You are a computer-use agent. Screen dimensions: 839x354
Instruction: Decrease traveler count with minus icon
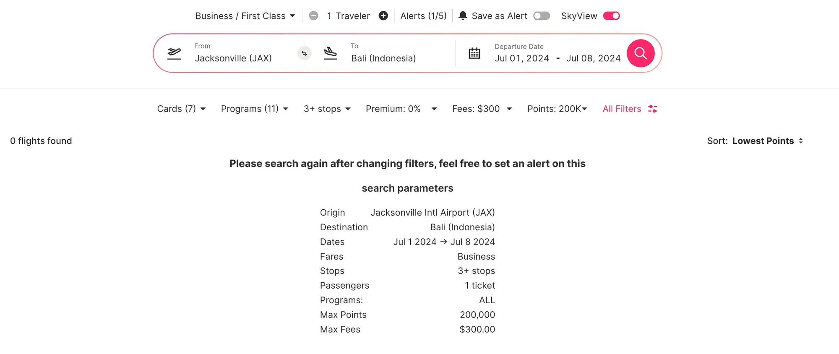pos(313,16)
